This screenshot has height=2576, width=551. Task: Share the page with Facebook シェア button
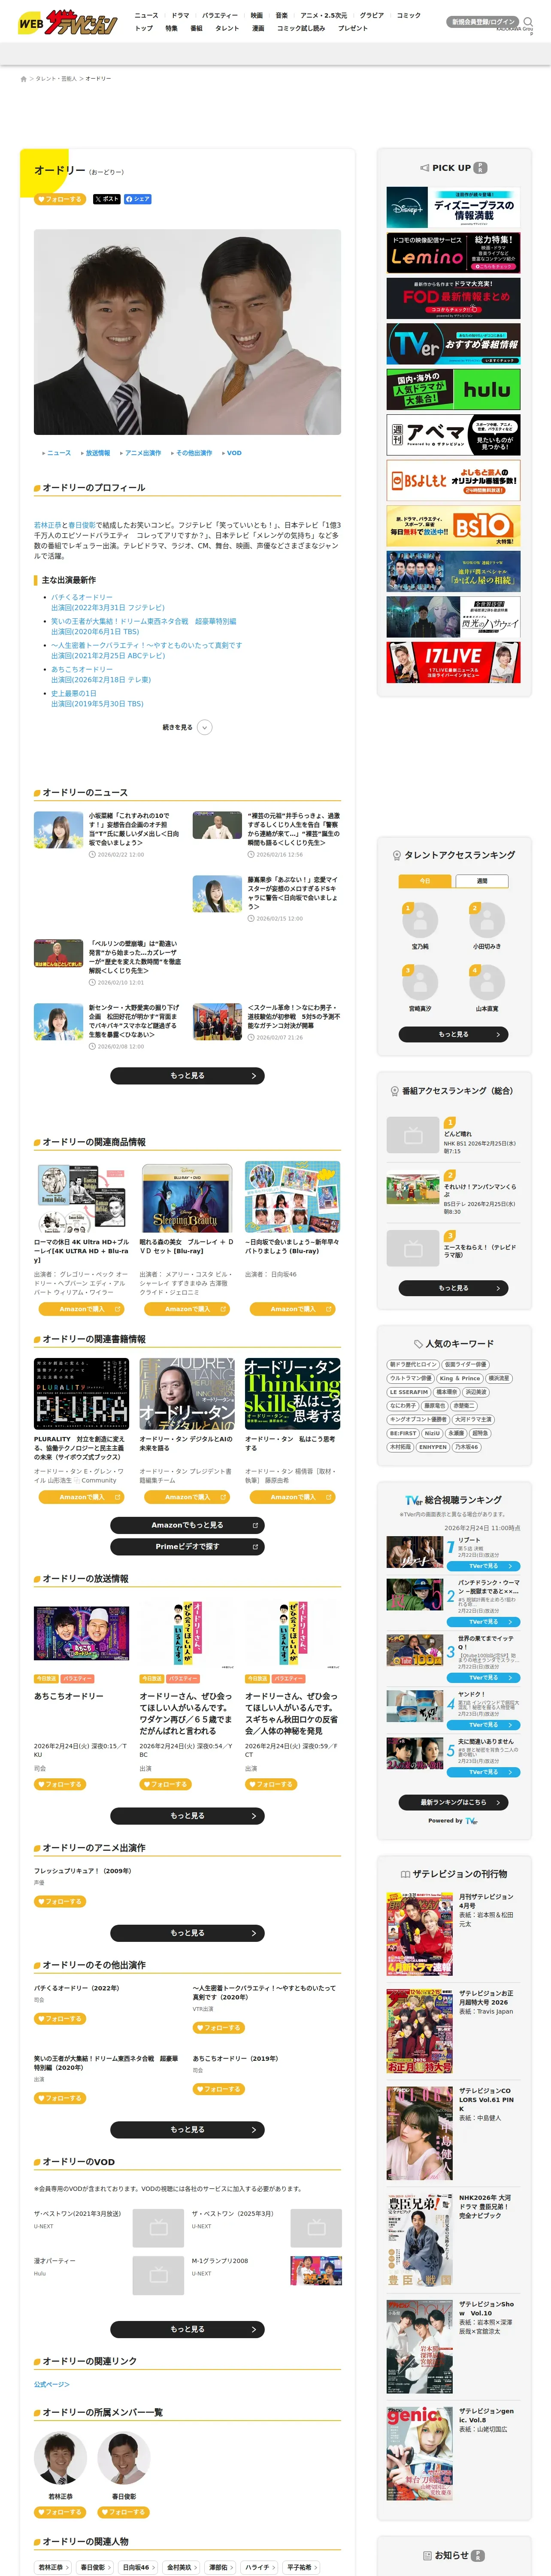pyautogui.click(x=138, y=199)
